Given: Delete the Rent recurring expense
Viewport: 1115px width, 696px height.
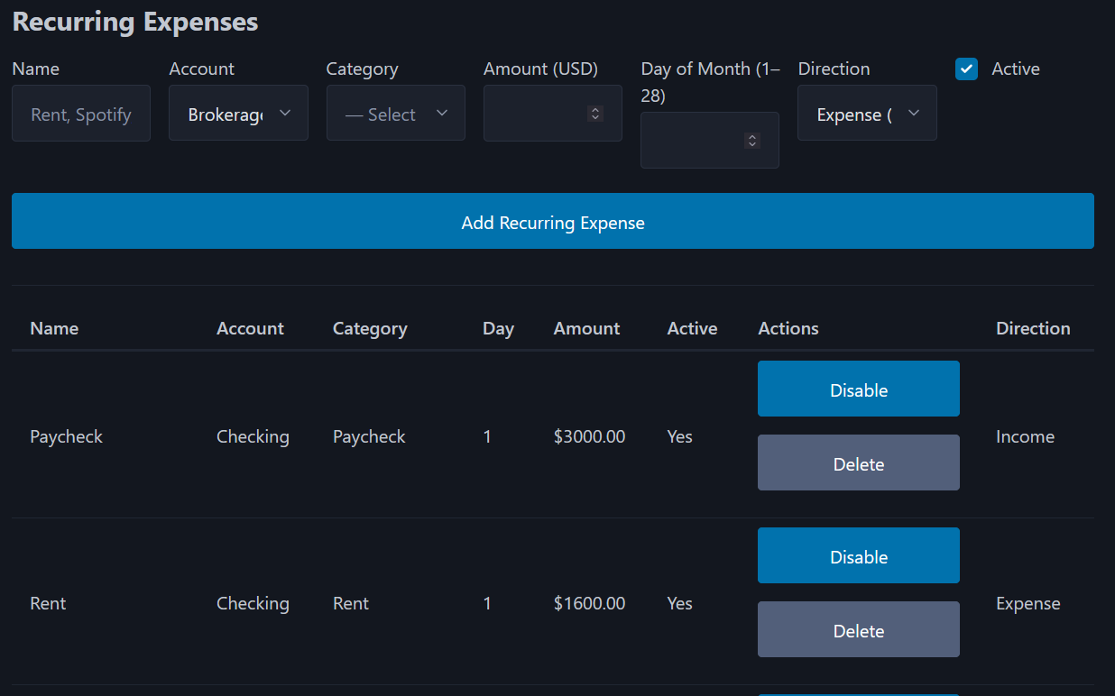Looking at the screenshot, I should click(x=858, y=629).
